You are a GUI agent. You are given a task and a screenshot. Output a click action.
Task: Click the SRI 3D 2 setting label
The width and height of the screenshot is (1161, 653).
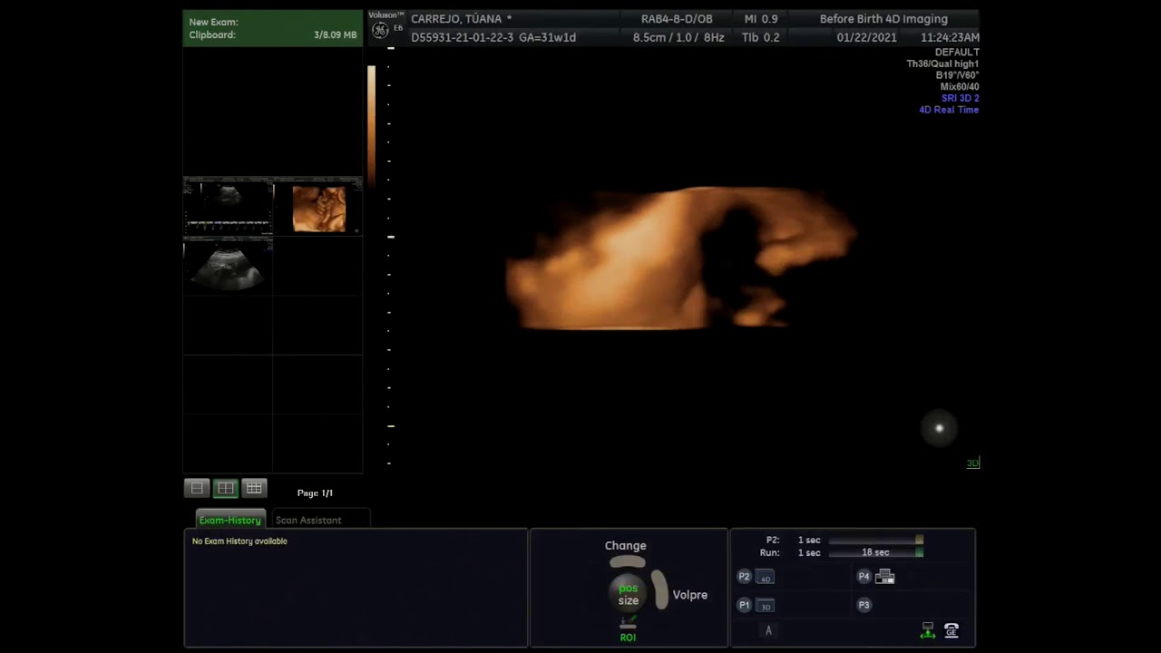tap(960, 98)
